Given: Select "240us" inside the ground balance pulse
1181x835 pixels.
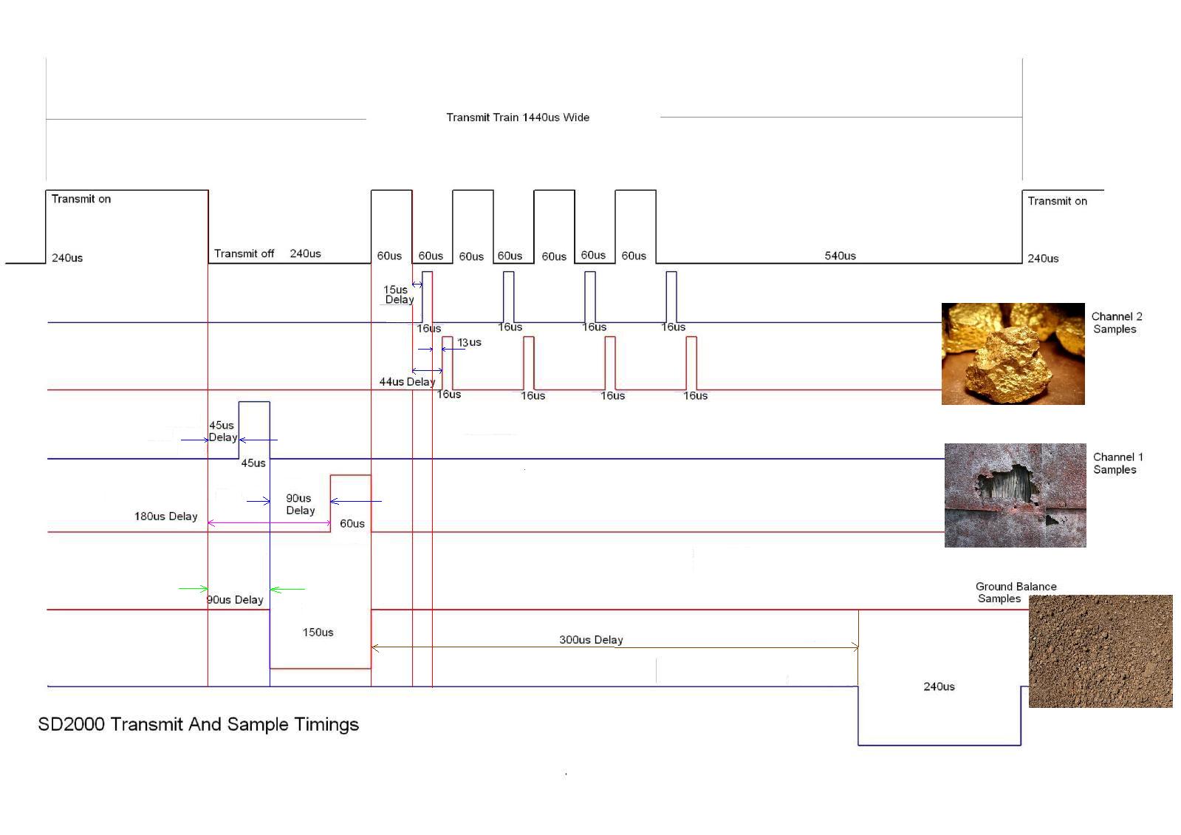Looking at the screenshot, I should (x=939, y=687).
